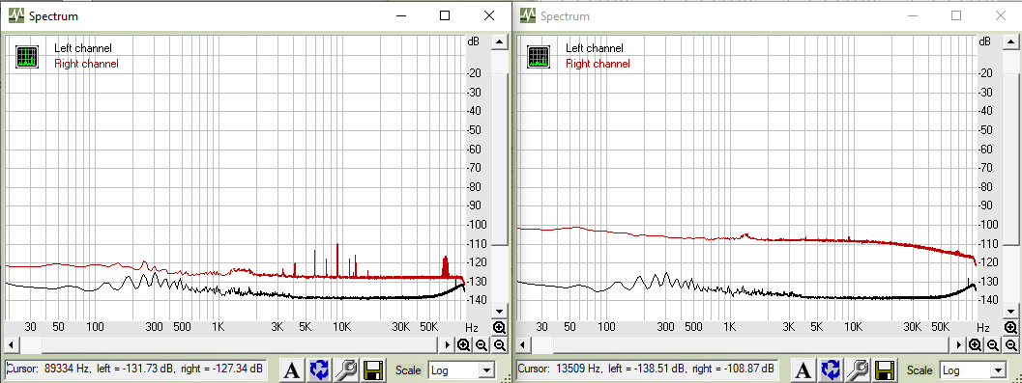Click horizontal zoom-in magnifier beside scroll arrow, left window
Viewport: 1022px width, 383px height.
tap(463, 344)
